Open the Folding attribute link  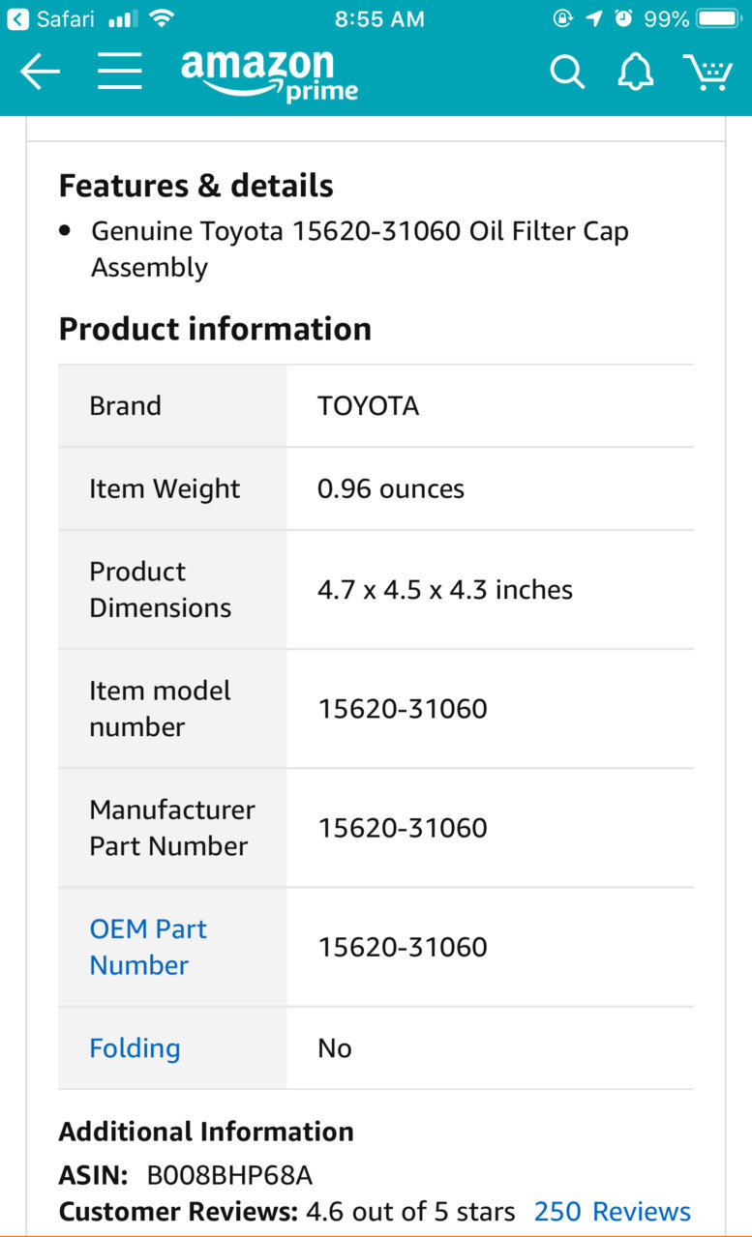pyautogui.click(x=135, y=1048)
